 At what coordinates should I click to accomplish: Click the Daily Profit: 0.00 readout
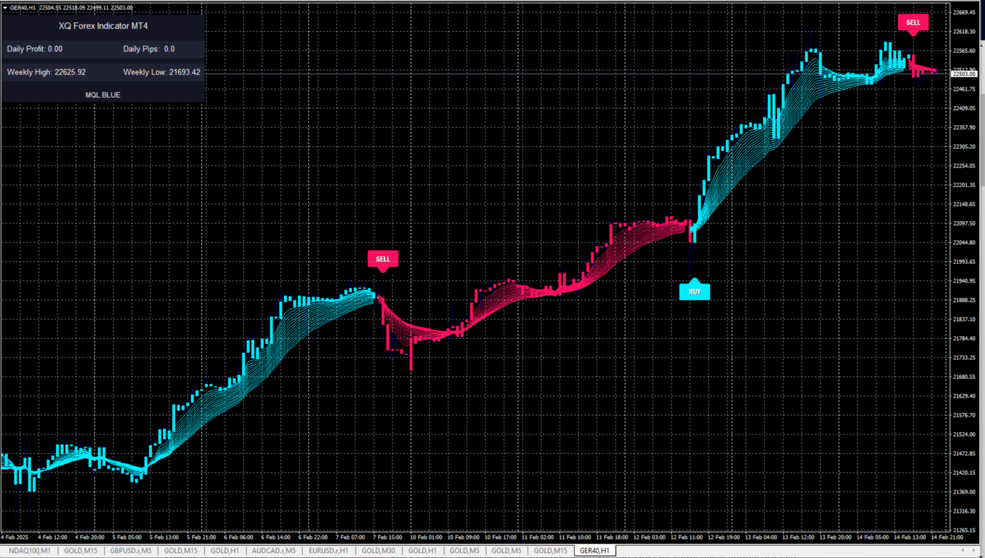[x=34, y=49]
